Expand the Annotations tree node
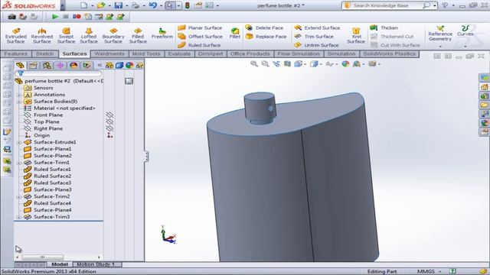 tap(18, 95)
